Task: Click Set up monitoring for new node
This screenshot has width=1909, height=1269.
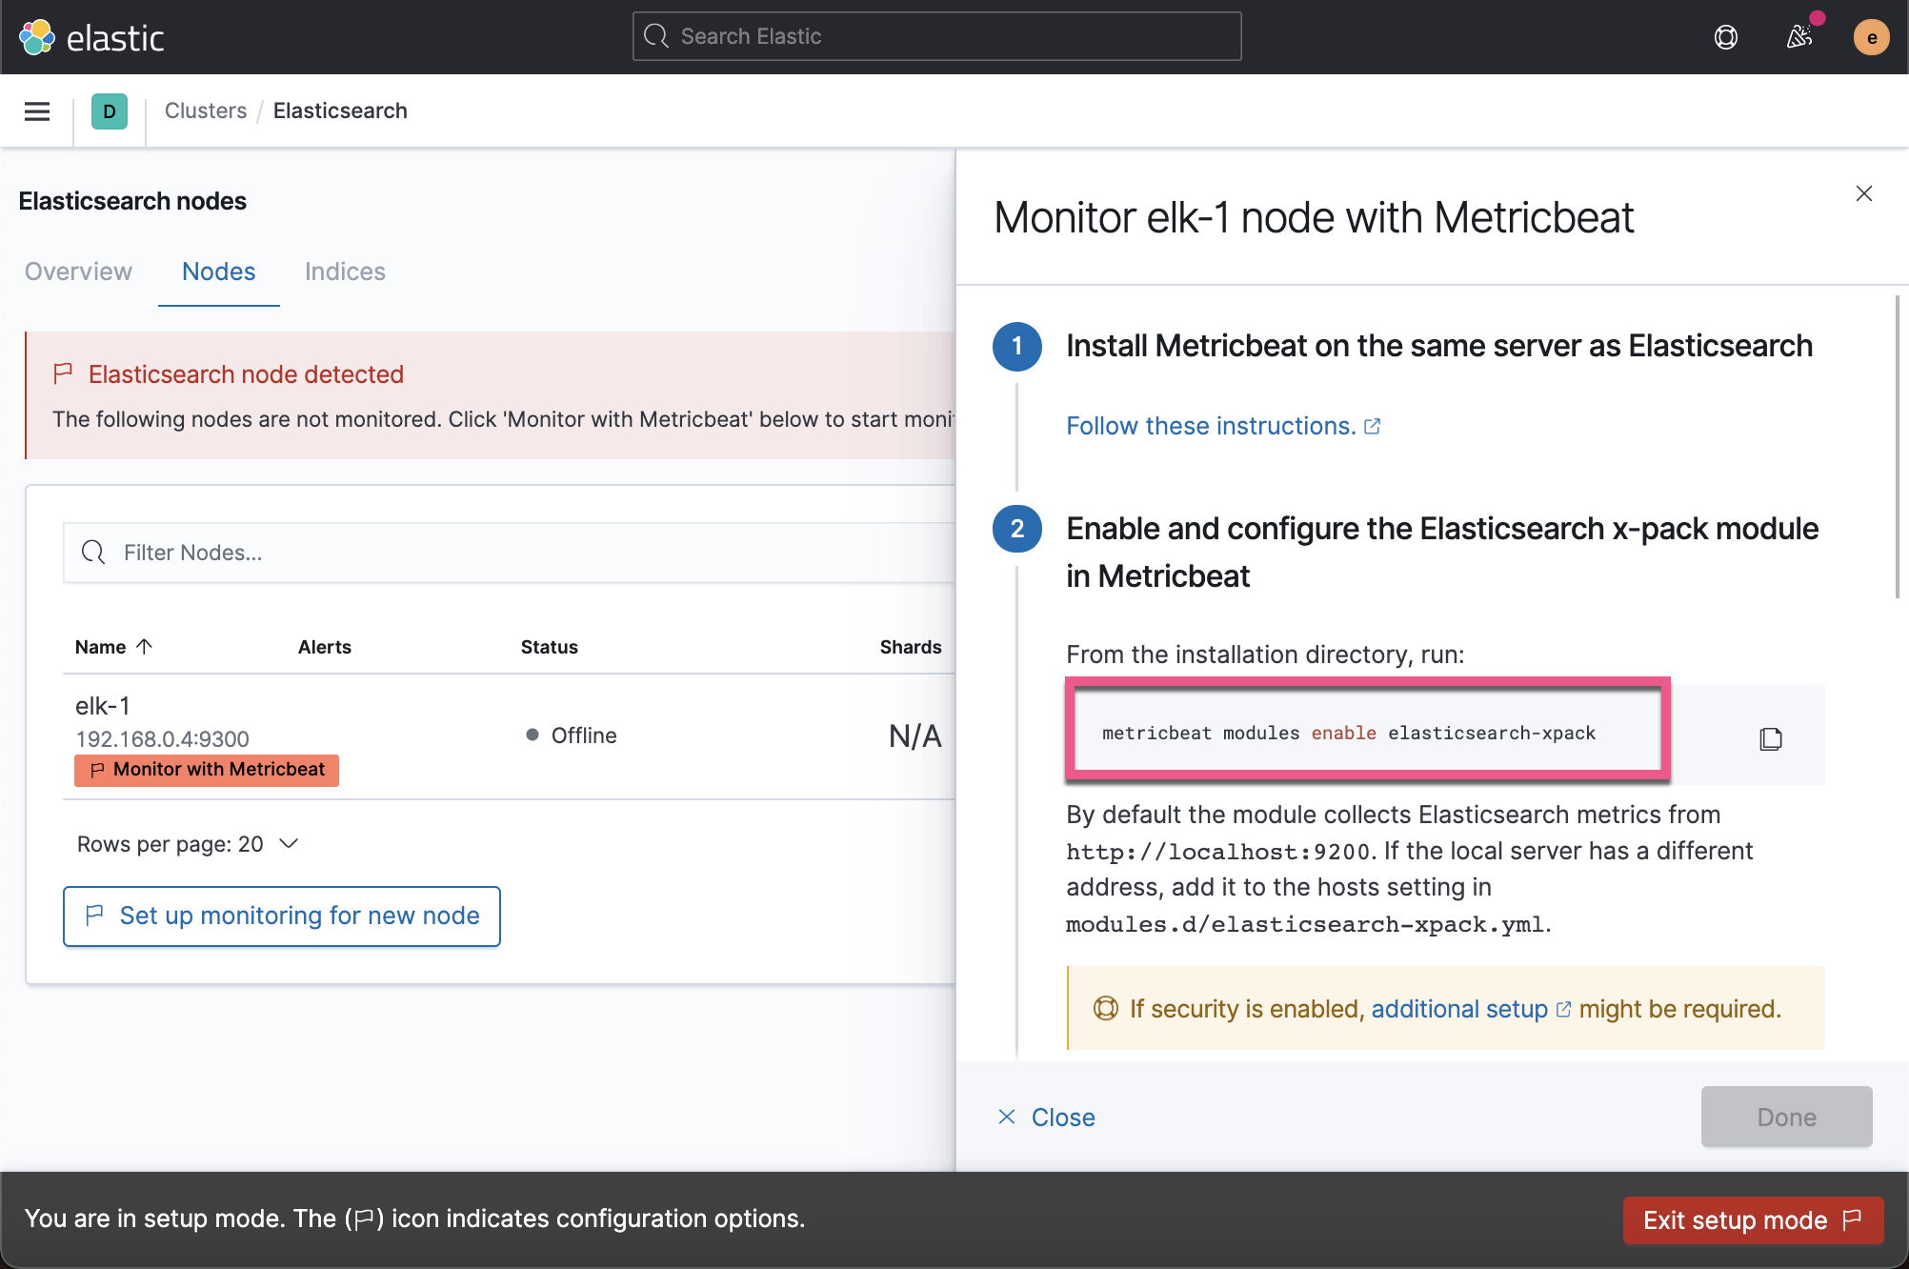Action: [282, 916]
